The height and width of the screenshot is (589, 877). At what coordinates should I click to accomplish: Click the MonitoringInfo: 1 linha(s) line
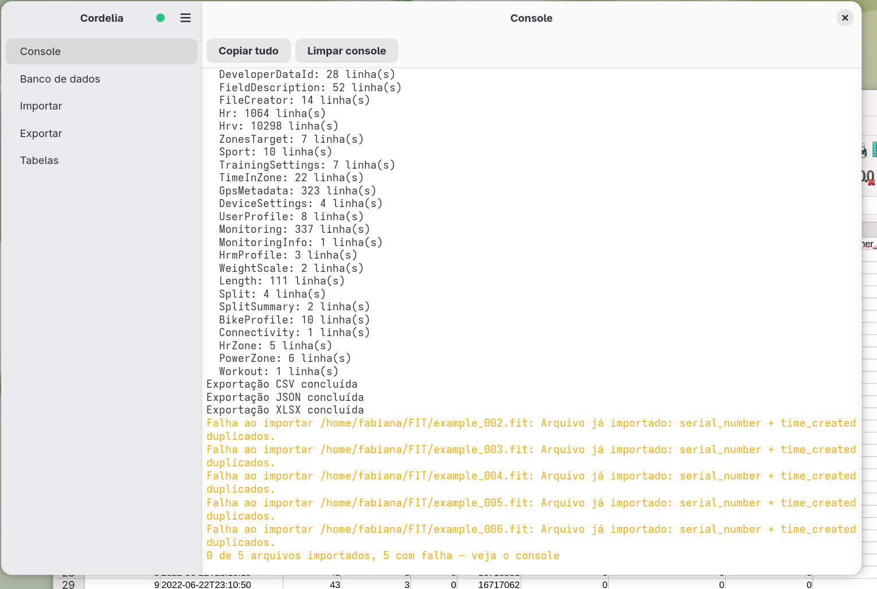pos(301,243)
